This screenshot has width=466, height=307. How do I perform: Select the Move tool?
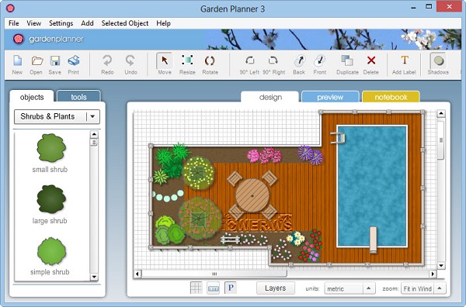point(165,64)
